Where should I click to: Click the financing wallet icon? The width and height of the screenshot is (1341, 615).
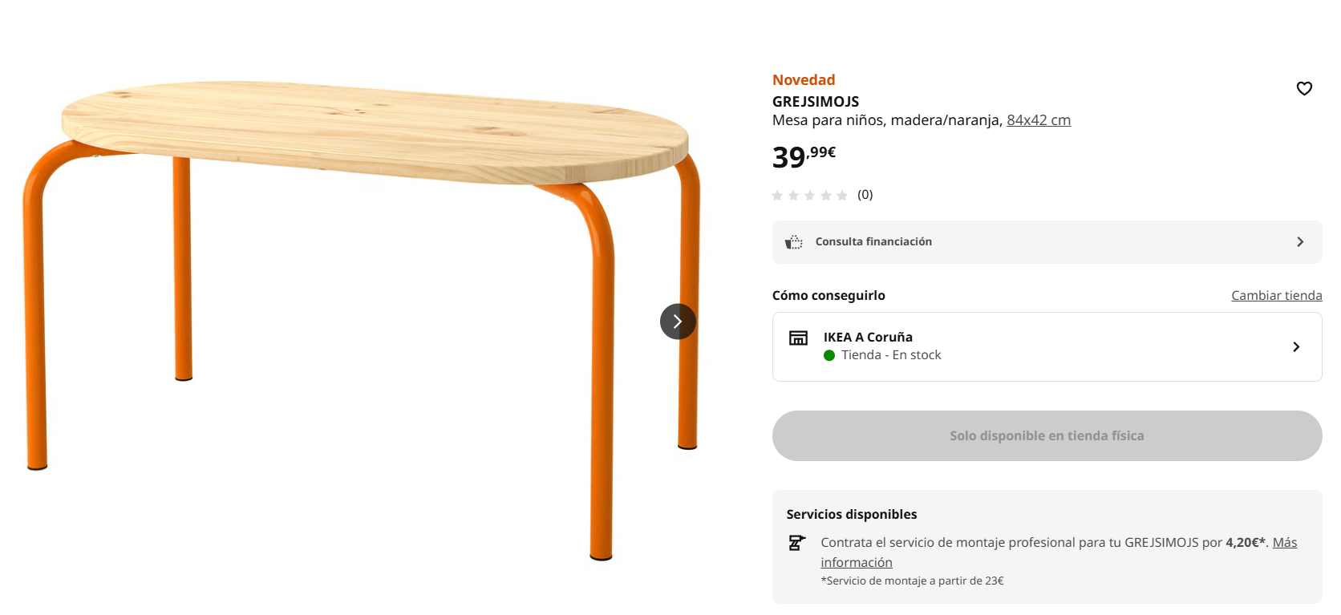click(794, 242)
